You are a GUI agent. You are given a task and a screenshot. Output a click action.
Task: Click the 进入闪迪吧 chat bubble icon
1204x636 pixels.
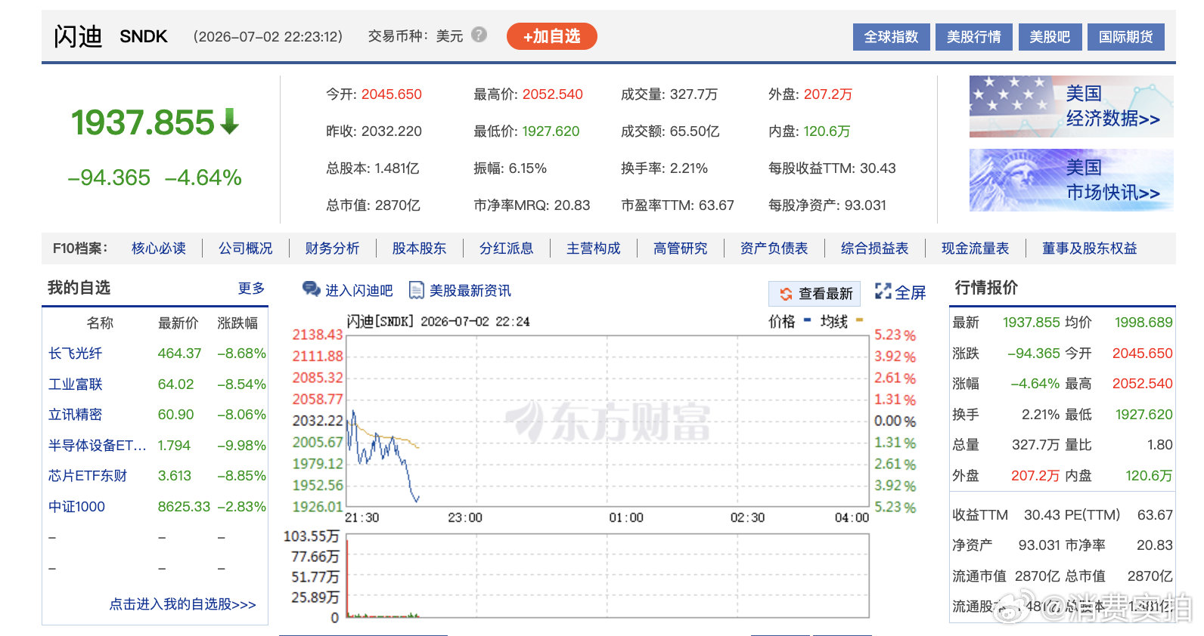click(311, 289)
